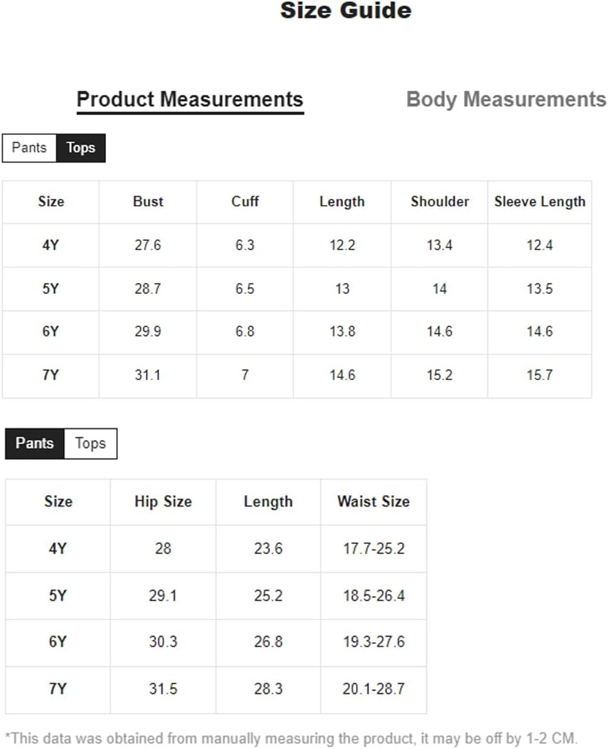Switch to the Body Measurements tab

506,100
